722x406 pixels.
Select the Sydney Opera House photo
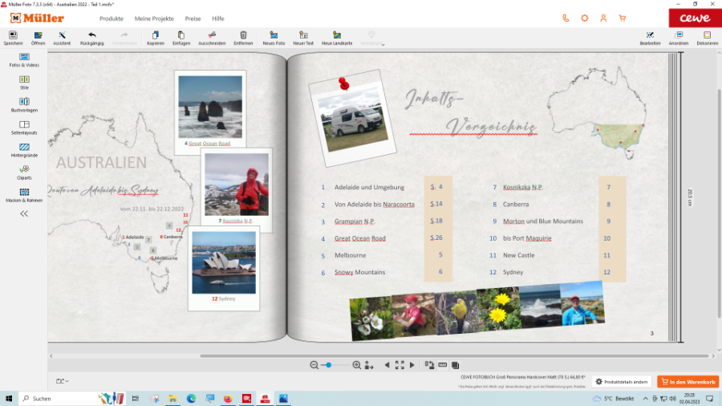coord(224,262)
